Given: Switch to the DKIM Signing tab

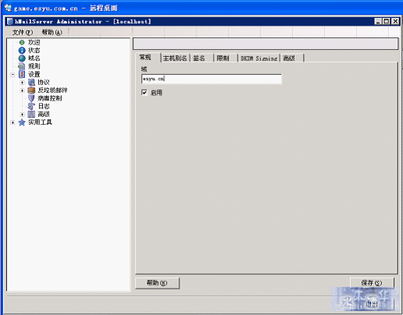Looking at the screenshot, I should click(x=259, y=58).
